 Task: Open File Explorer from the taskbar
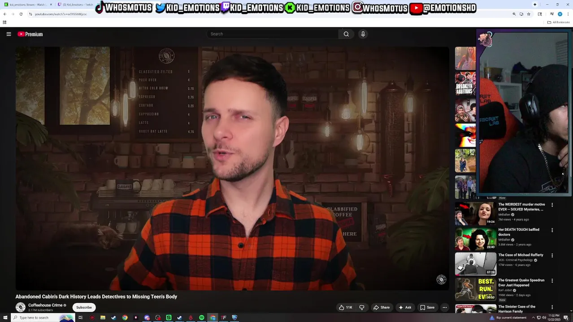click(103, 318)
